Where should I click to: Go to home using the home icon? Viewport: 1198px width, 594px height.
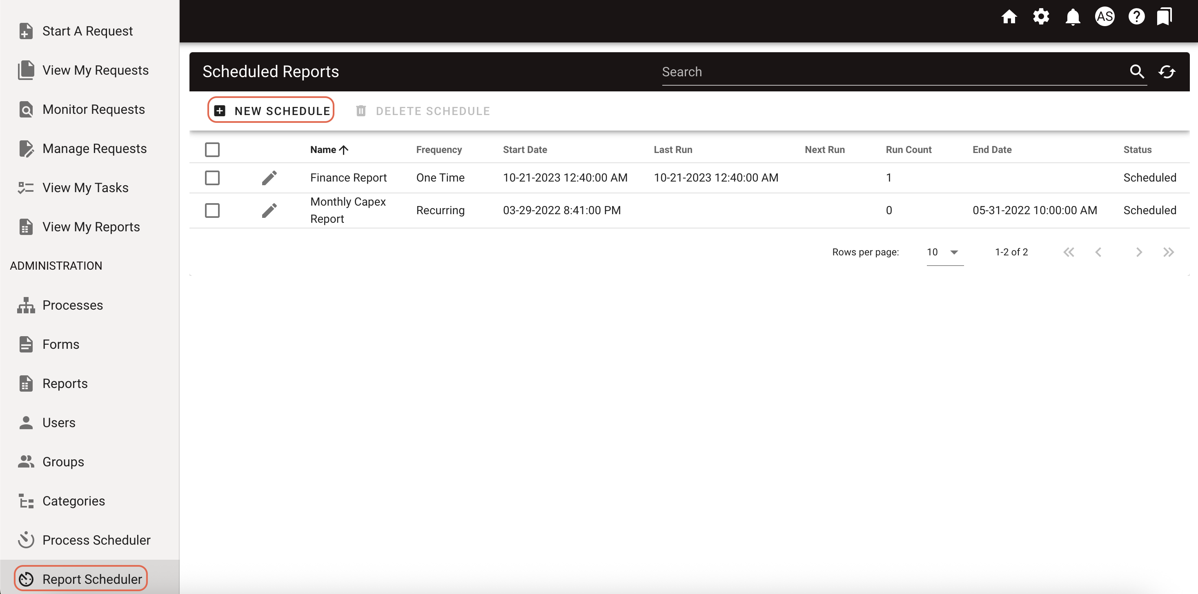(x=1010, y=17)
